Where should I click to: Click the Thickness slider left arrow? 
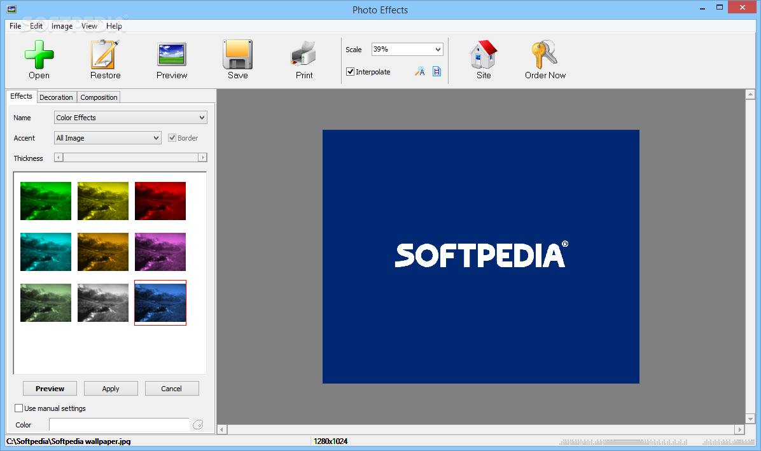coord(59,158)
